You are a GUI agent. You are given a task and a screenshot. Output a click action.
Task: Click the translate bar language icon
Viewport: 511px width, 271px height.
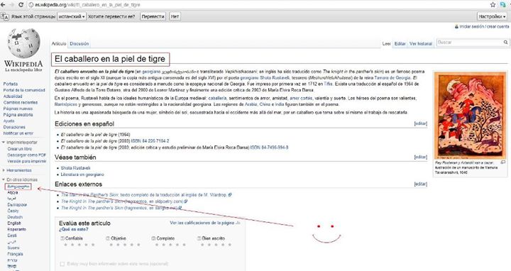point(4,16)
